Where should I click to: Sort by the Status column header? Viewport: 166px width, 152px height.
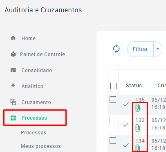(134, 86)
